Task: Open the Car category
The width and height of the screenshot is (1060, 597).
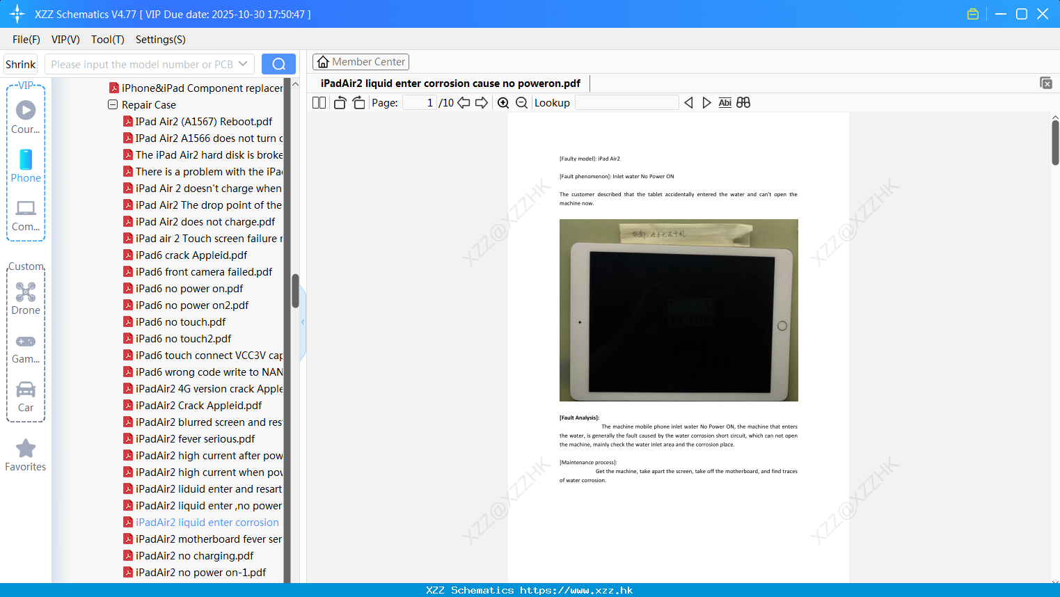Action: (x=26, y=397)
